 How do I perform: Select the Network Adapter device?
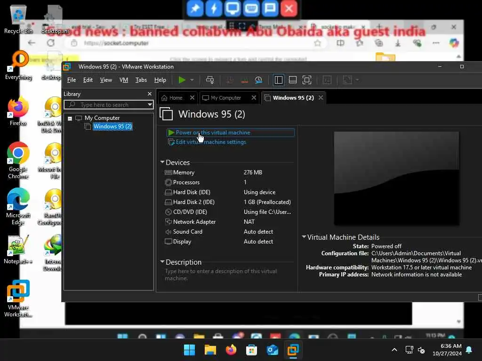coord(228,222)
